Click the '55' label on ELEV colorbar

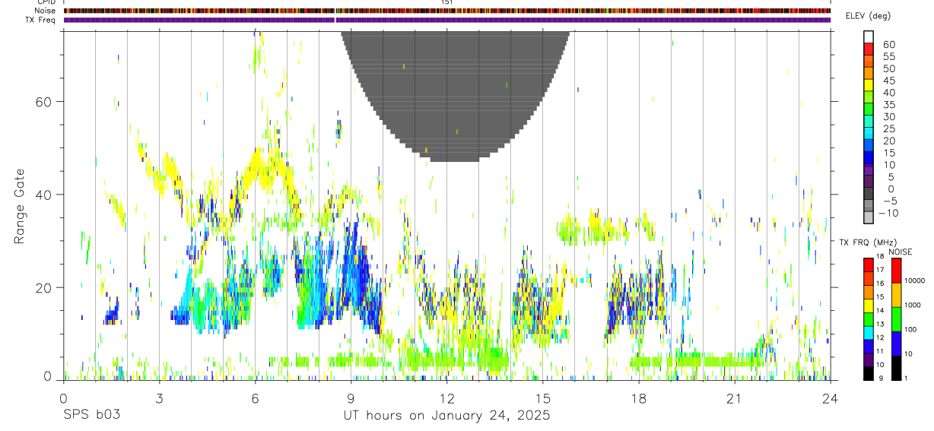pos(888,56)
